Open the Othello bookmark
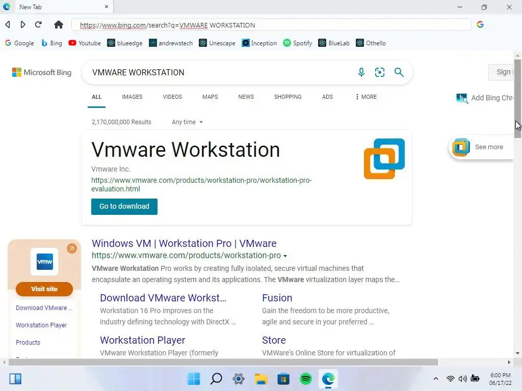Screen dimensions: 522x391 pos(371,43)
